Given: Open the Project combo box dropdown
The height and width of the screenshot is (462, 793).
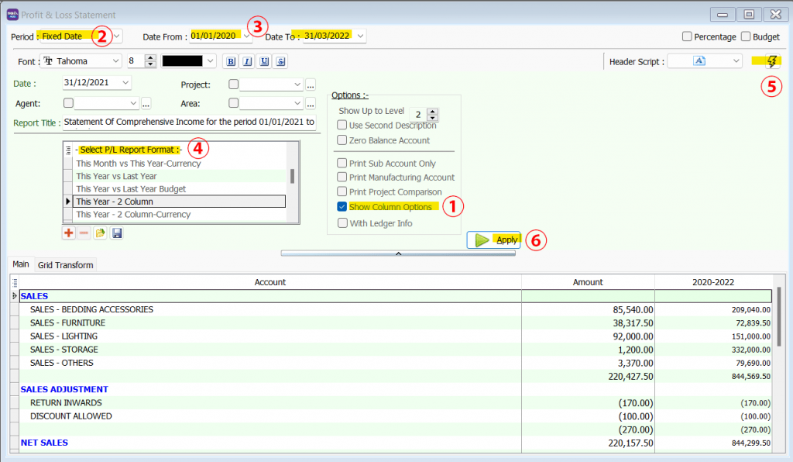Looking at the screenshot, I should tap(297, 84).
